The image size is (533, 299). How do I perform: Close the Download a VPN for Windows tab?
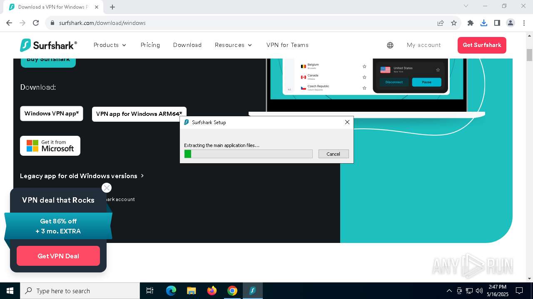click(97, 7)
